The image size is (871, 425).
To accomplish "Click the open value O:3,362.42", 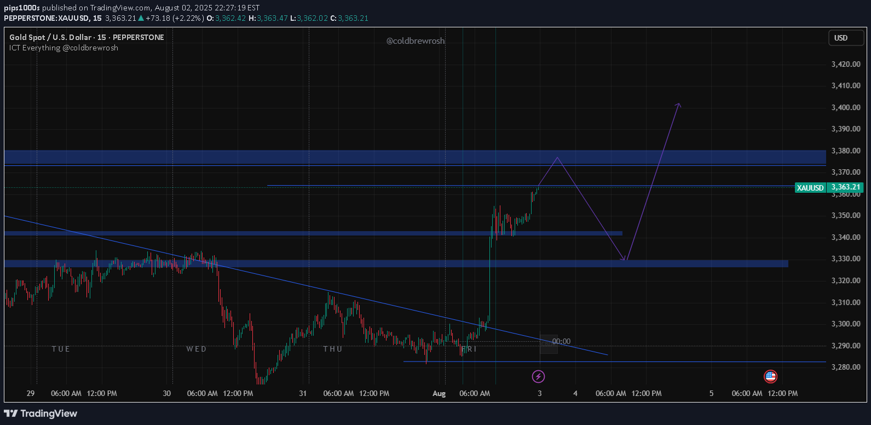I will pos(226,18).
